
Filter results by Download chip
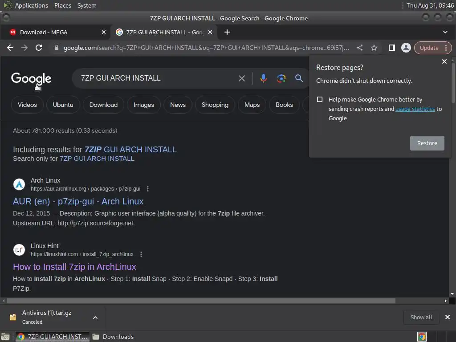coord(103,105)
